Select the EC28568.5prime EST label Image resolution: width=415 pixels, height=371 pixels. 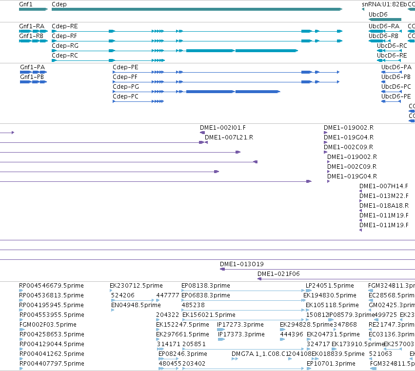tap(392, 295)
